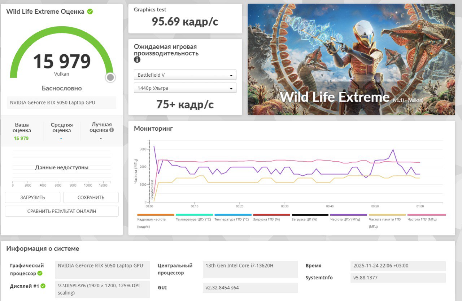Viewport: 462px width, 301px height.
Task: Open the Battlefield V game dropdown
Action: click(185, 75)
